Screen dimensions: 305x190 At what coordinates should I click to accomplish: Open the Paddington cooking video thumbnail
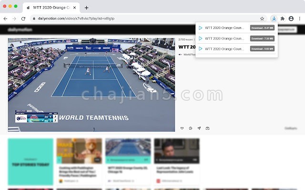click(79, 151)
